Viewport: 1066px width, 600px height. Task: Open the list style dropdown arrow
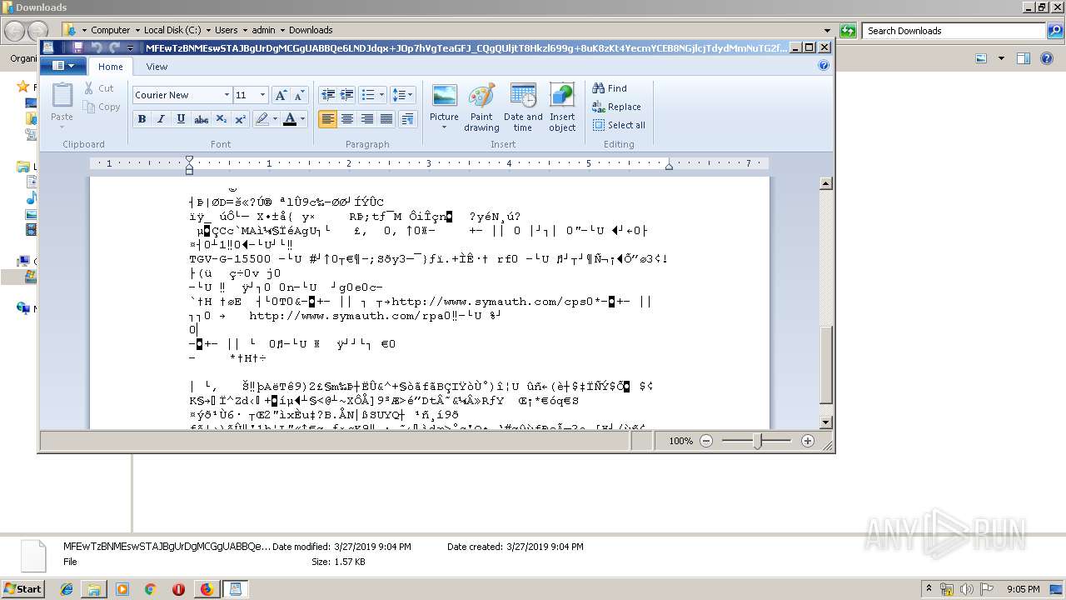click(x=382, y=95)
